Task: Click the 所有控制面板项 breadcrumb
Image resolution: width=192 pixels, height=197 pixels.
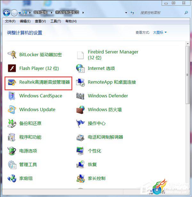Action: tap(67, 12)
